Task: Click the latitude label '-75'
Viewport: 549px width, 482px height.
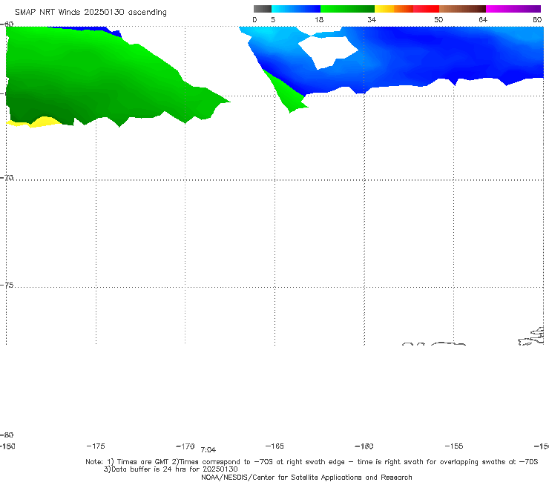Action: pyautogui.click(x=7, y=285)
